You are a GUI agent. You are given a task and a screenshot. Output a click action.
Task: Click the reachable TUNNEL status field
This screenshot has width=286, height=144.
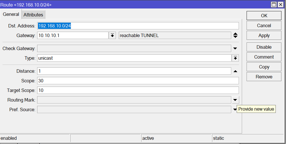175,35
